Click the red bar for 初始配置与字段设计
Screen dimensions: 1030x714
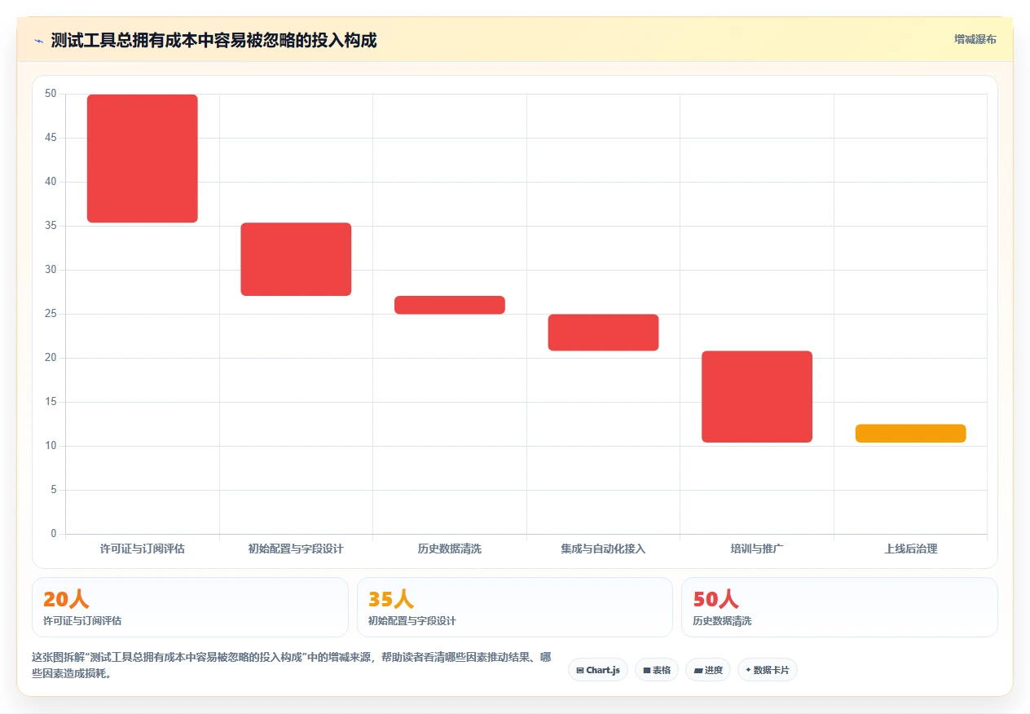click(296, 259)
